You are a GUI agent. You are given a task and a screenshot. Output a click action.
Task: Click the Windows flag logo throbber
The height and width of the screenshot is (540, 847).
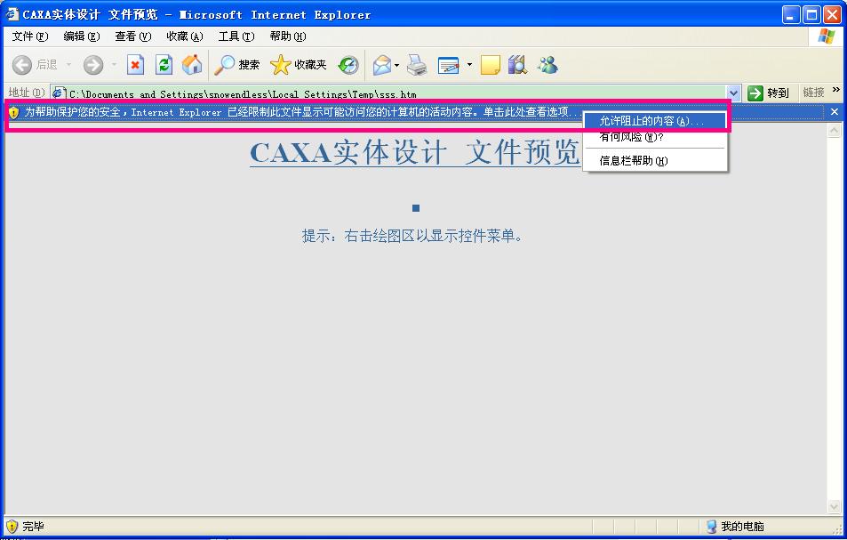[827, 36]
